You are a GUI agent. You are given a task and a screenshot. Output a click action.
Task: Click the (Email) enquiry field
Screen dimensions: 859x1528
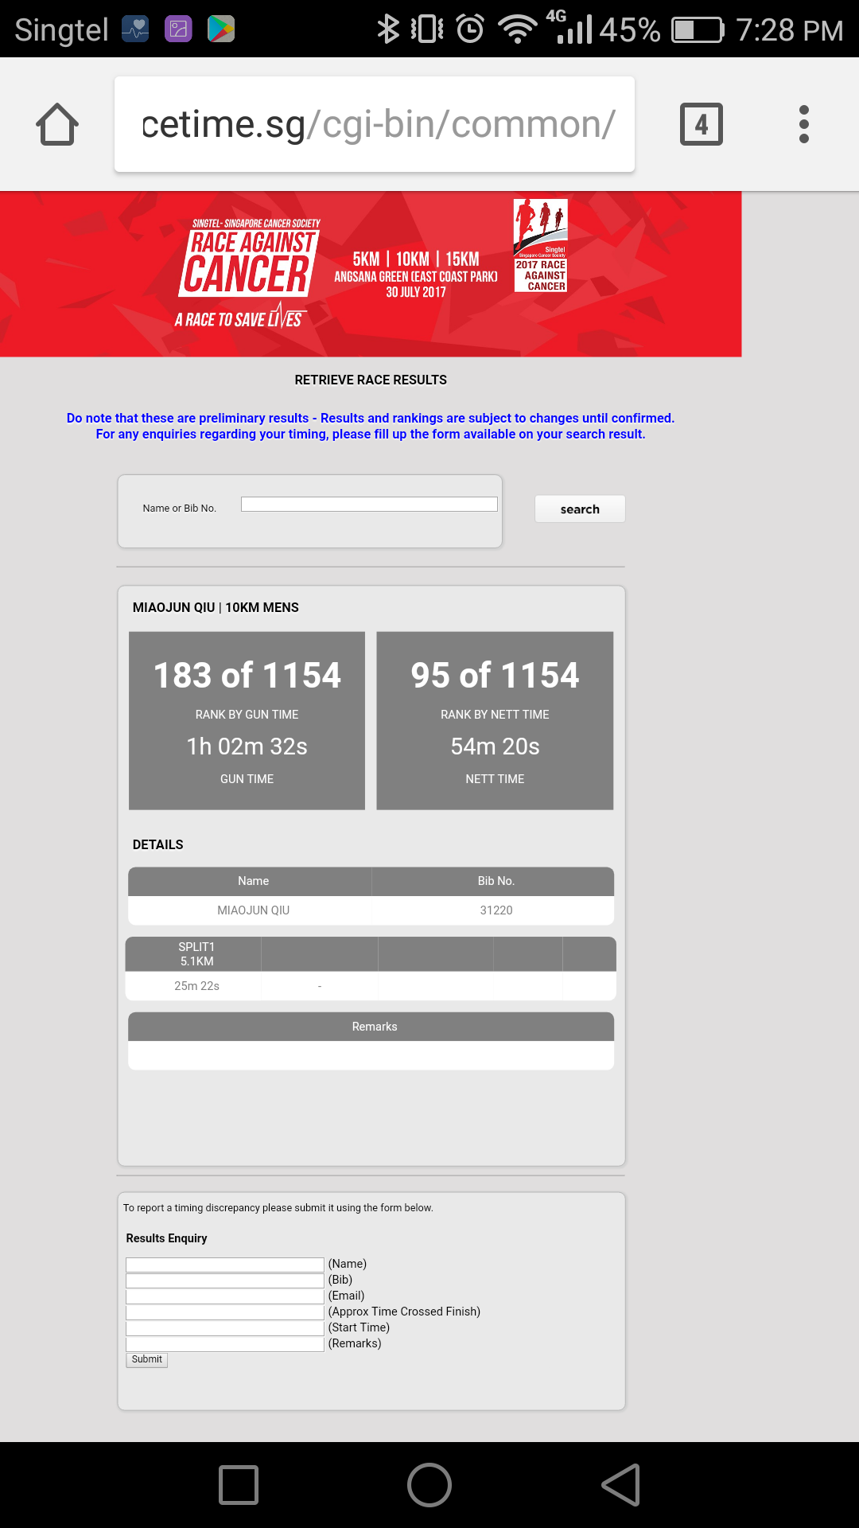pos(225,1296)
